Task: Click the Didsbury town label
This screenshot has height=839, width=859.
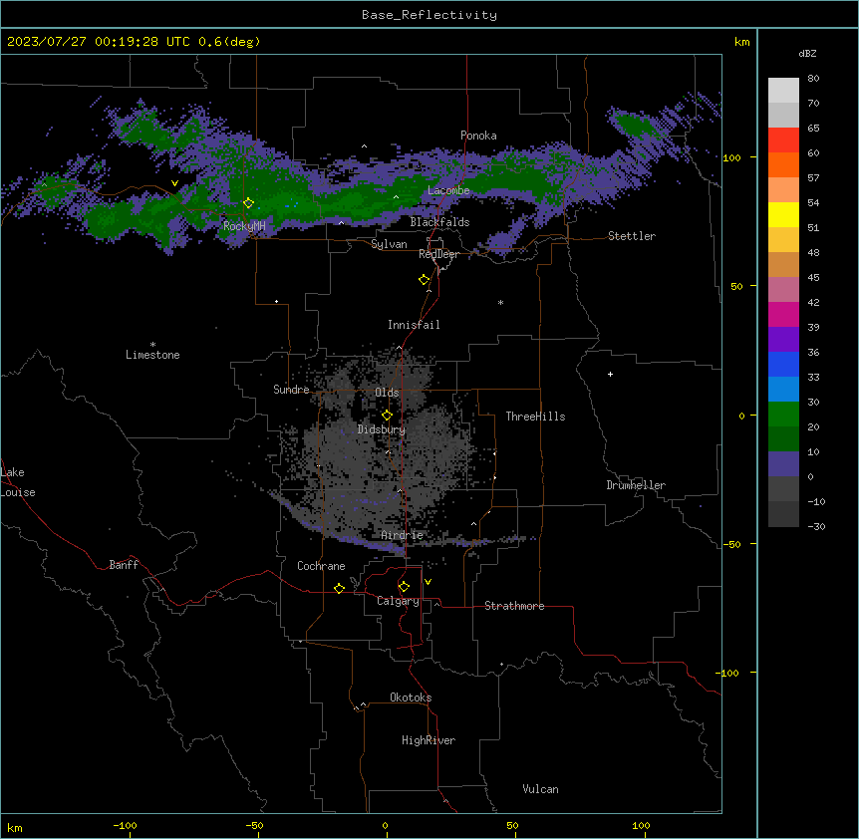Action: click(x=382, y=429)
